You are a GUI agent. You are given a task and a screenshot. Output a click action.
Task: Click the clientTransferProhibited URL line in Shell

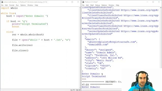click(123, 15)
